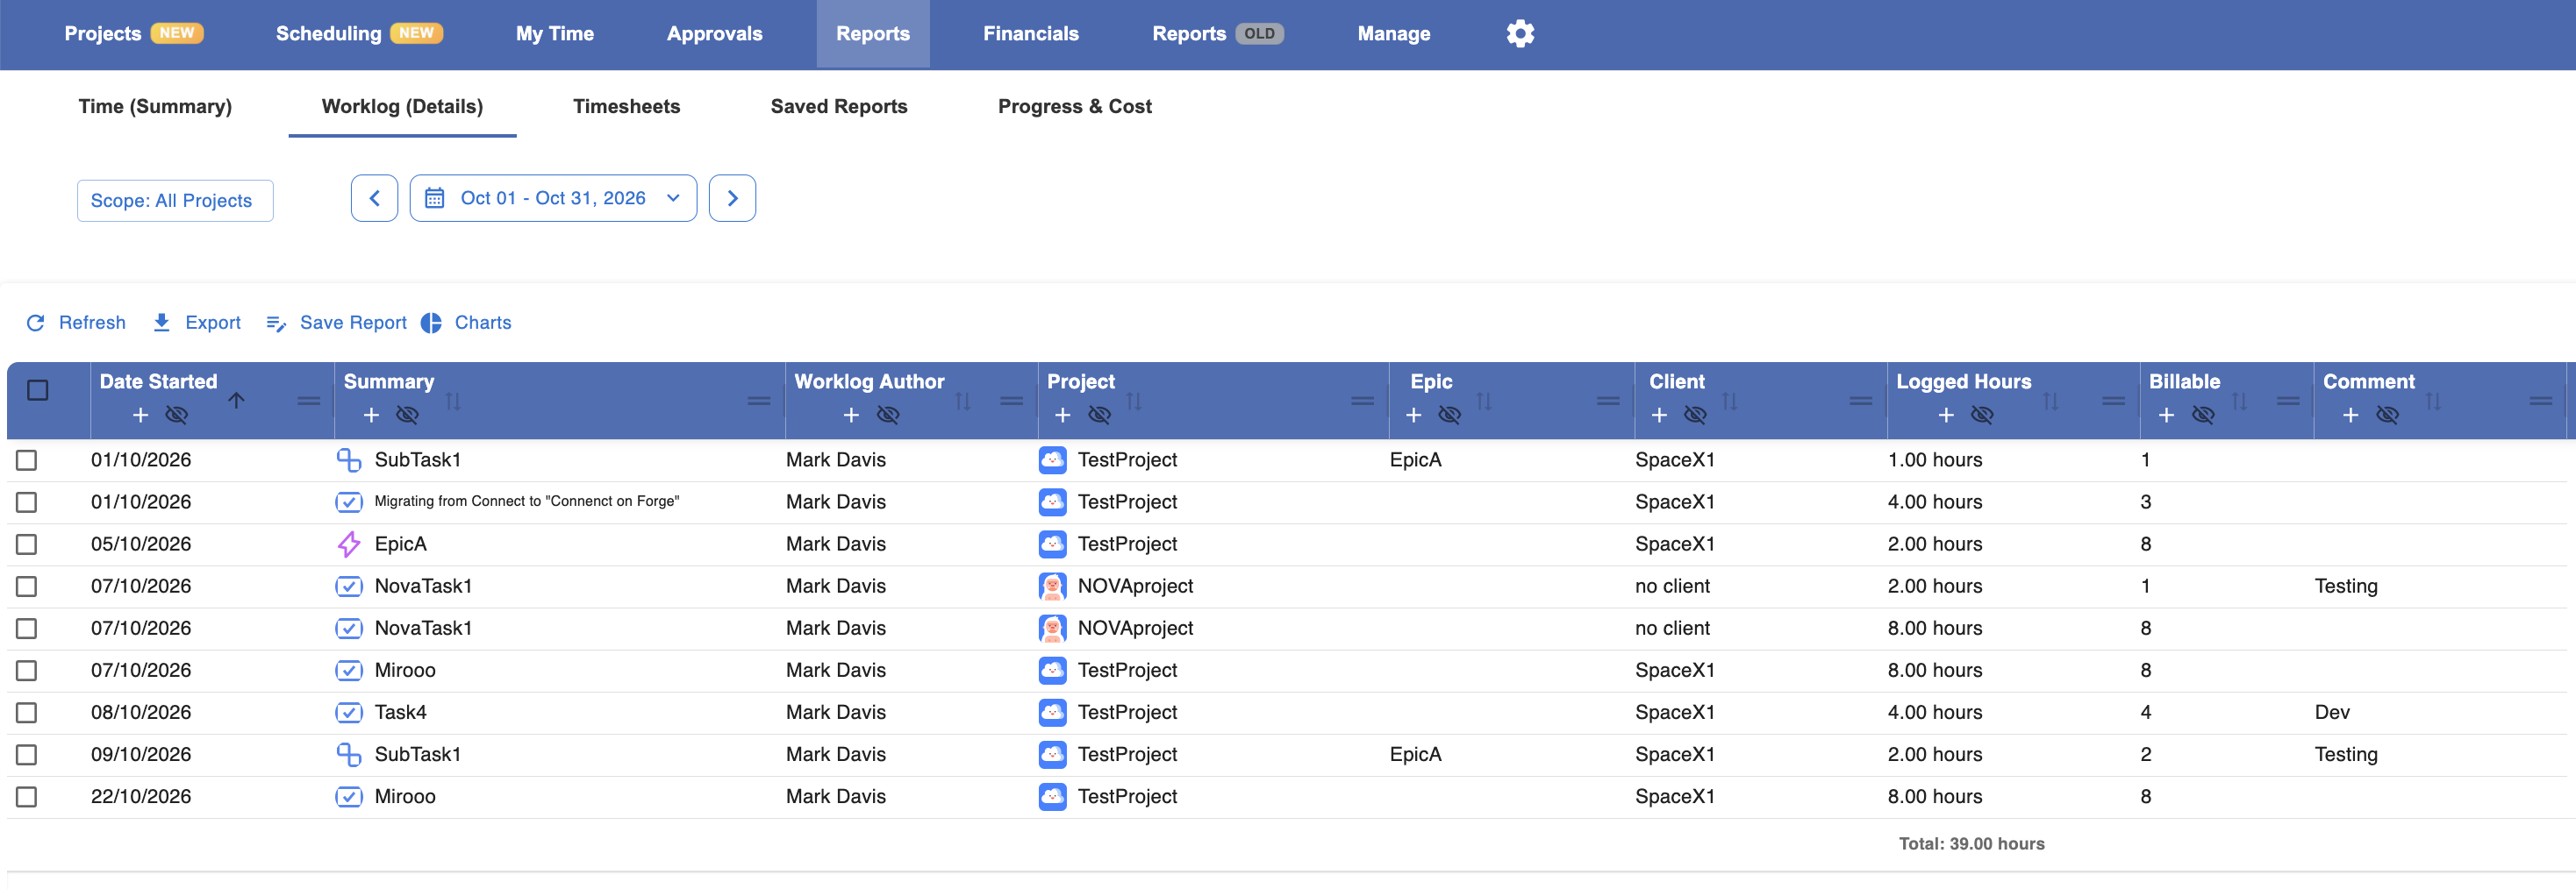Hide the Date Started column with eye icon
Viewport: 2576px width, 889px height.
pos(177,415)
